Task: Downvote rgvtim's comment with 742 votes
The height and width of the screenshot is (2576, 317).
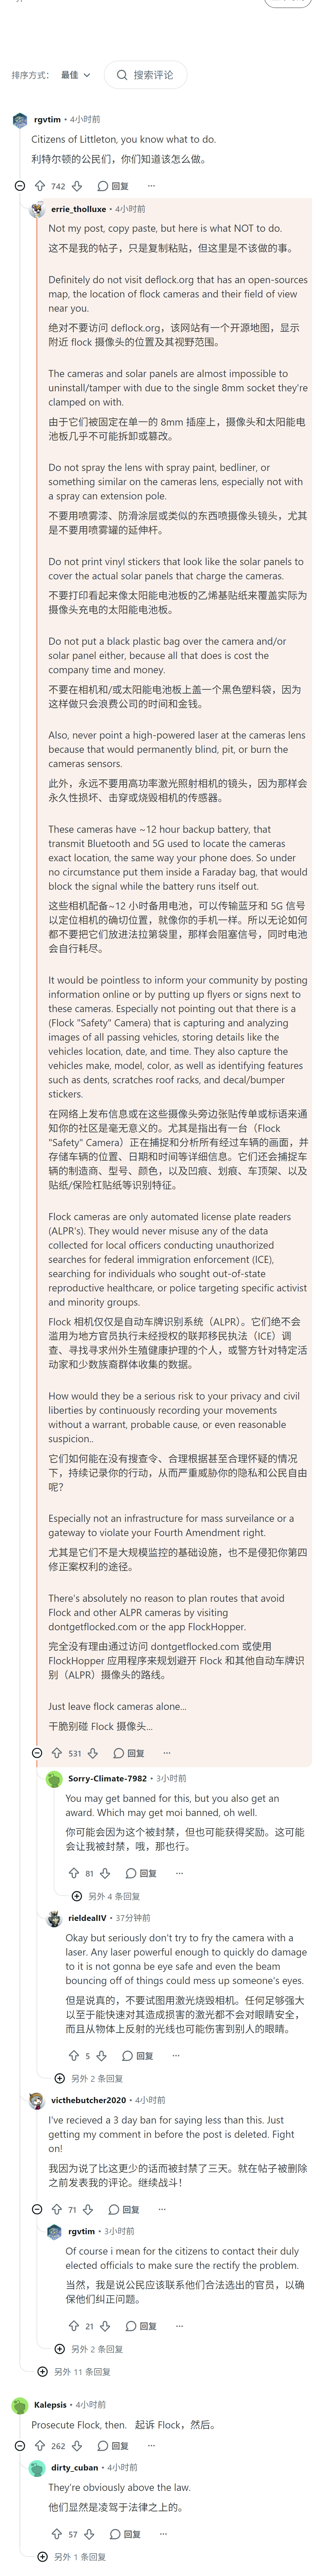Action: tap(77, 186)
